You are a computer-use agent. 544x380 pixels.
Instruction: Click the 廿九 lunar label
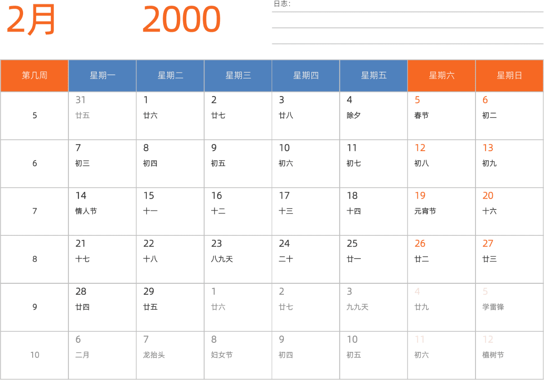422,307
